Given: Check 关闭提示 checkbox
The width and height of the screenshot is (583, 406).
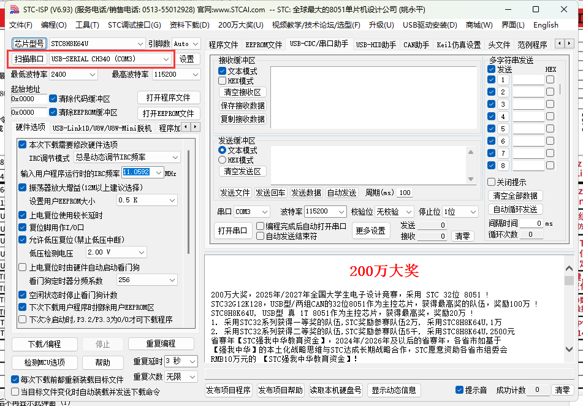Looking at the screenshot, I should pos(491,182).
